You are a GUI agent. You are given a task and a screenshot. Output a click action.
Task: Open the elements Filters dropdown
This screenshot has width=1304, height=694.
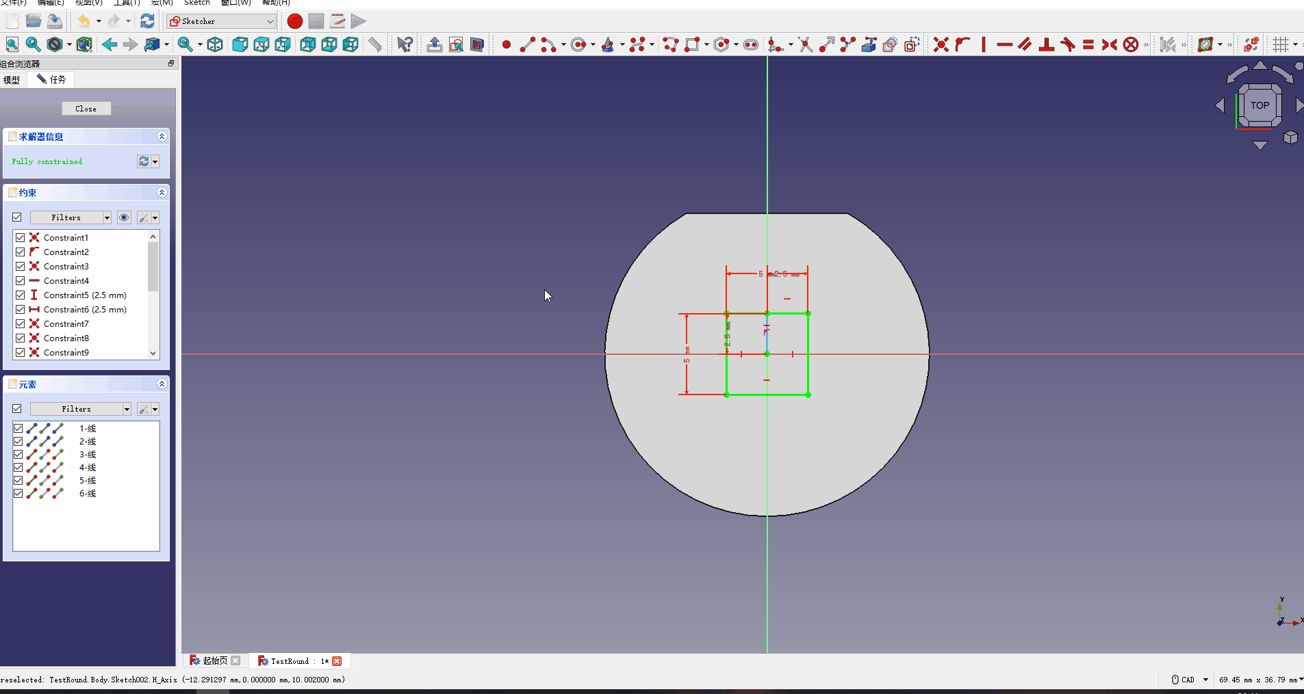[81, 409]
